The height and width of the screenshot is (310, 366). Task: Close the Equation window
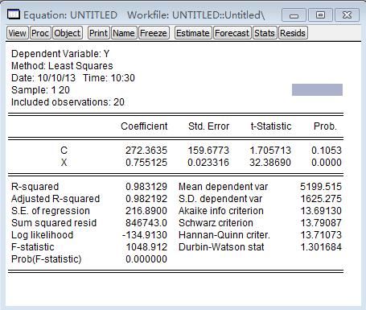[x=347, y=15]
